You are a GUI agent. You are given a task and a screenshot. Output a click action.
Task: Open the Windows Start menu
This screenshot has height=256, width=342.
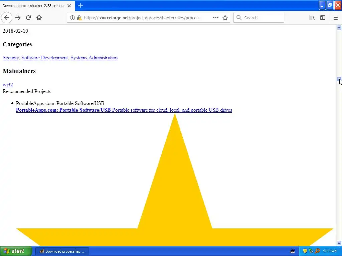tap(16, 251)
